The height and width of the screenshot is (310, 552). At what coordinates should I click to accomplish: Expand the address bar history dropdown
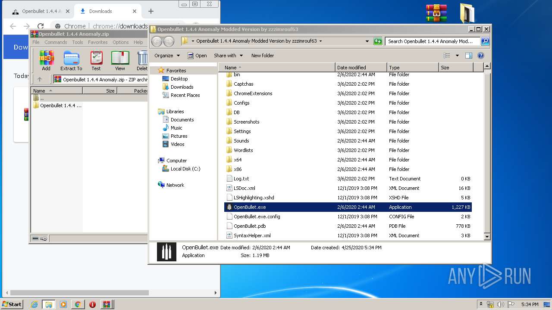tap(367, 41)
